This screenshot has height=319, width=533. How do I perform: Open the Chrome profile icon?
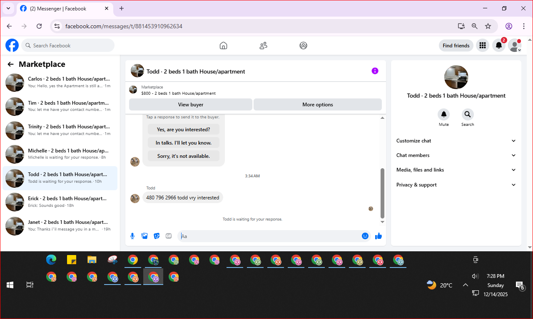[x=509, y=26]
